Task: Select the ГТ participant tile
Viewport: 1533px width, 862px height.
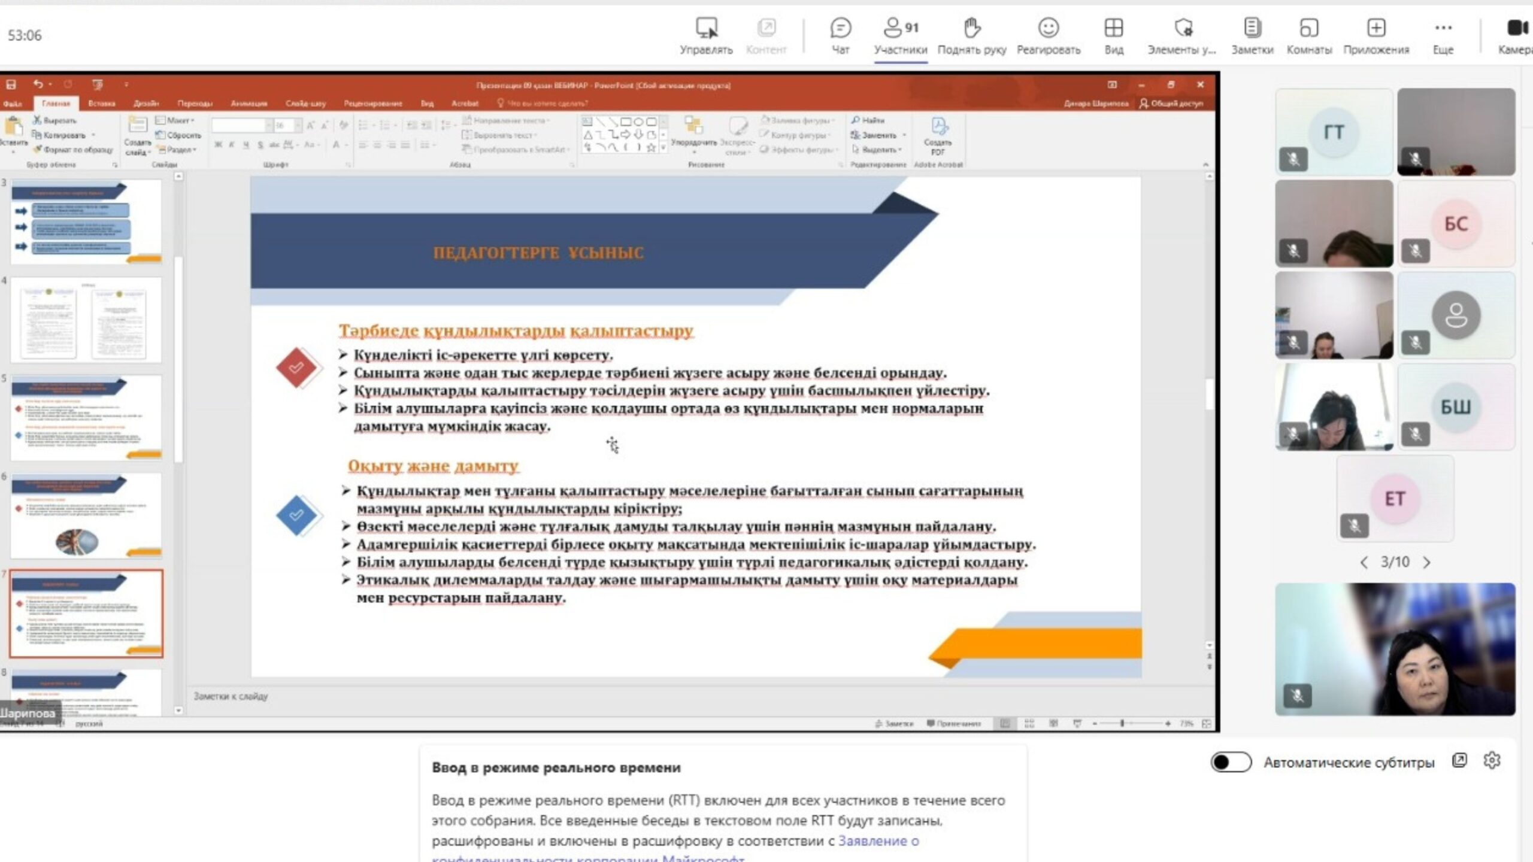Action: pos(1334,132)
